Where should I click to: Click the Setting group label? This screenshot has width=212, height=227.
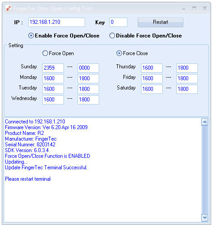click(16, 45)
